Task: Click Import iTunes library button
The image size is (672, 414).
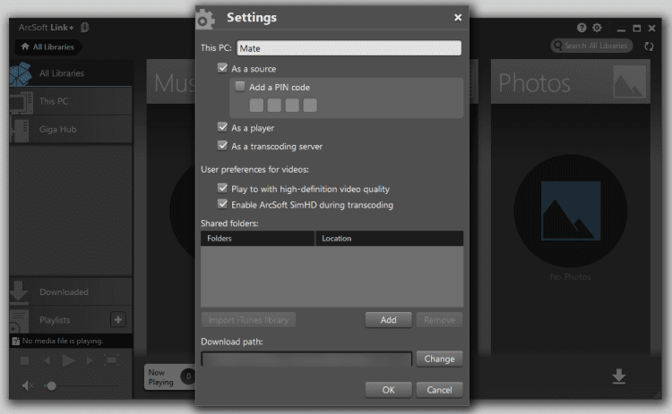Action: [248, 320]
